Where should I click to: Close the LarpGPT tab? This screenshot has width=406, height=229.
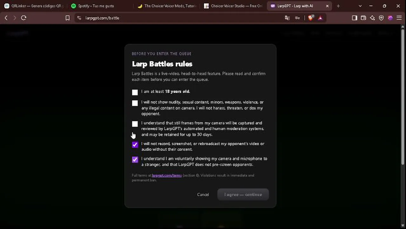[x=327, y=6]
